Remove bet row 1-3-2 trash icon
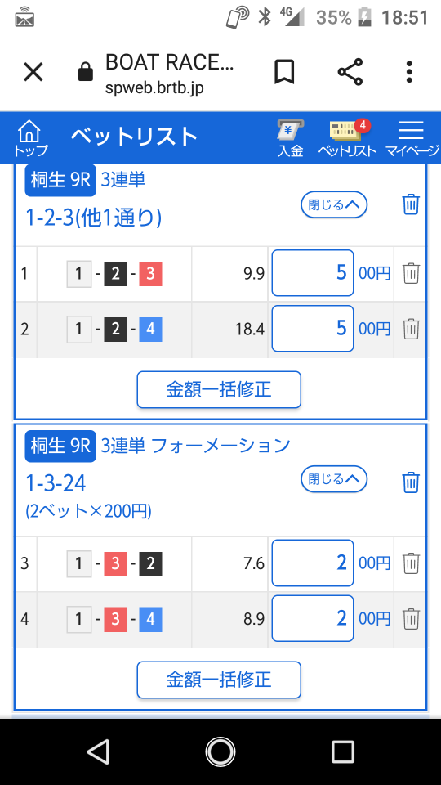 pyautogui.click(x=411, y=563)
